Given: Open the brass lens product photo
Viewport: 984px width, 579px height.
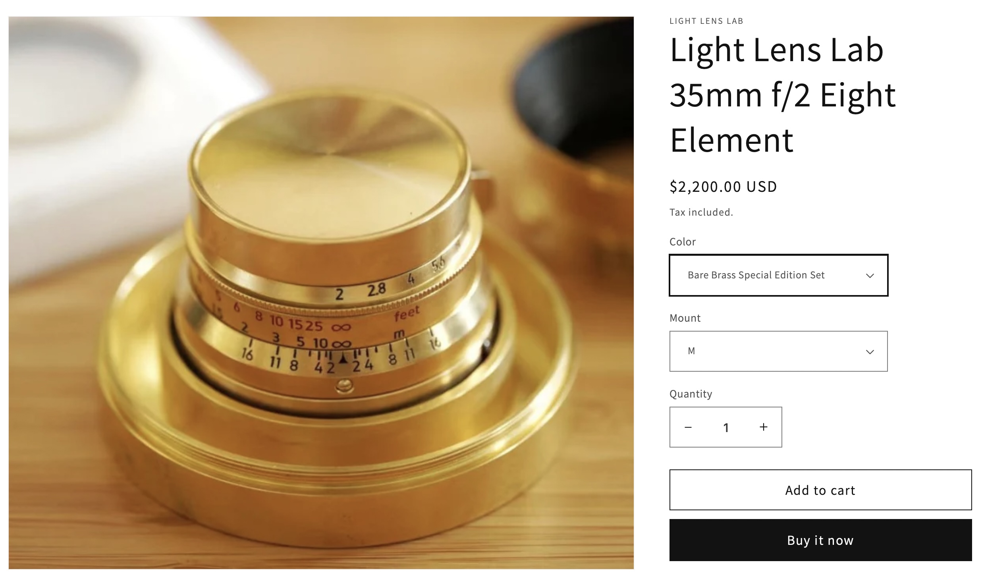Looking at the screenshot, I should pos(321,293).
